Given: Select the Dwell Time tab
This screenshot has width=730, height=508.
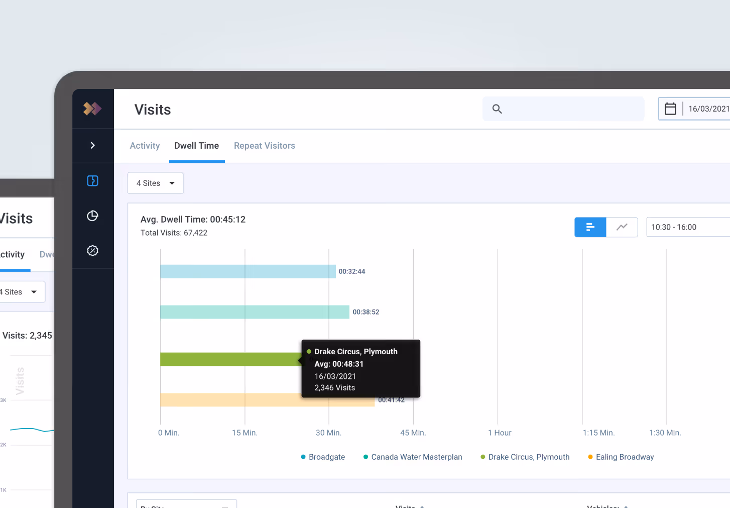Looking at the screenshot, I should [x=196, y=146].
